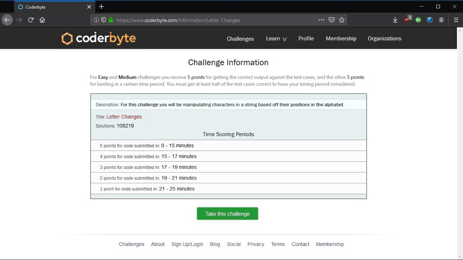The width and height of the screenshot is (463, 260).
Task: Click the Letter Changes title text
Action: pyautogui.click(x=124, y=117)
